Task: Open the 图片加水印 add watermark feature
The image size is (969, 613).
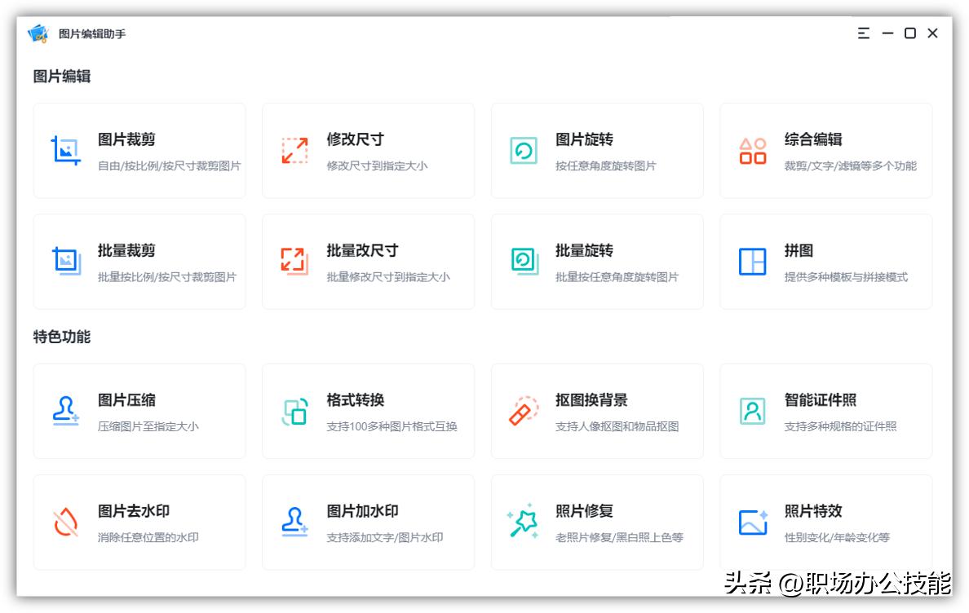Action: [x=368, y=522]
